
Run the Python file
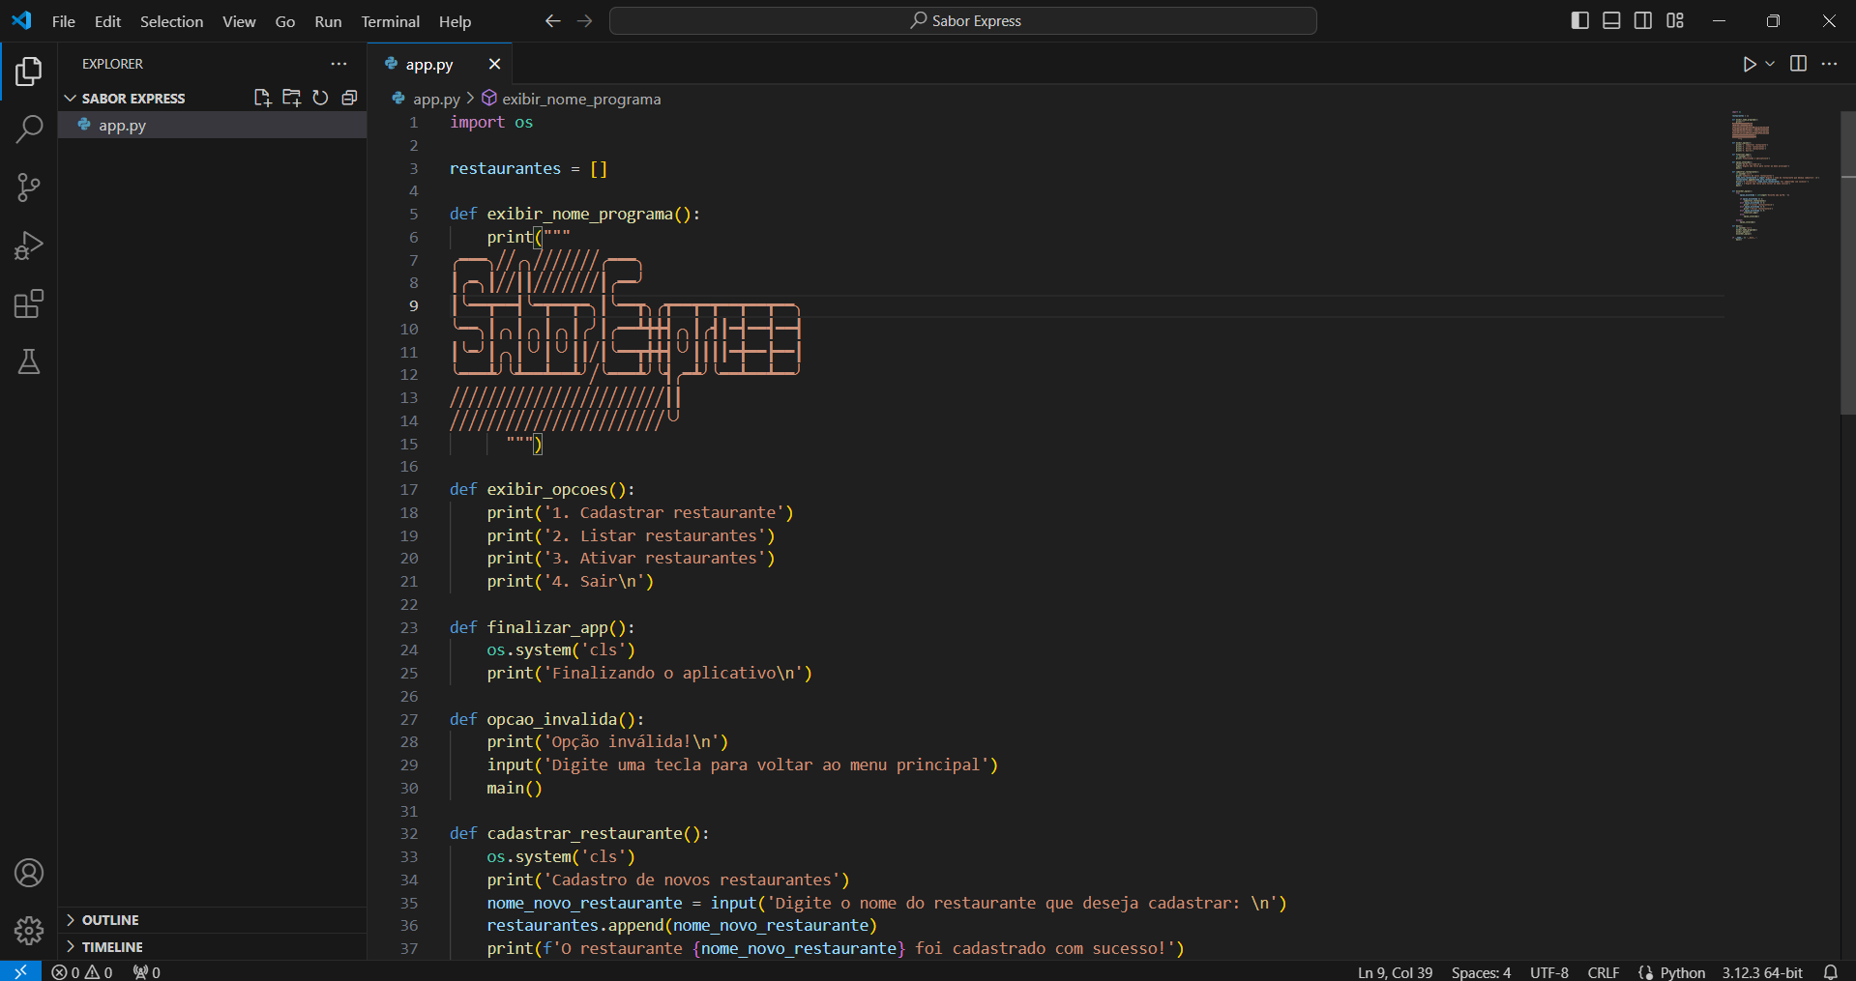click(1750, 64)
